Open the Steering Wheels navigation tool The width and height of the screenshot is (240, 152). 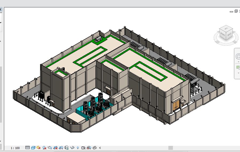(238, 56)
